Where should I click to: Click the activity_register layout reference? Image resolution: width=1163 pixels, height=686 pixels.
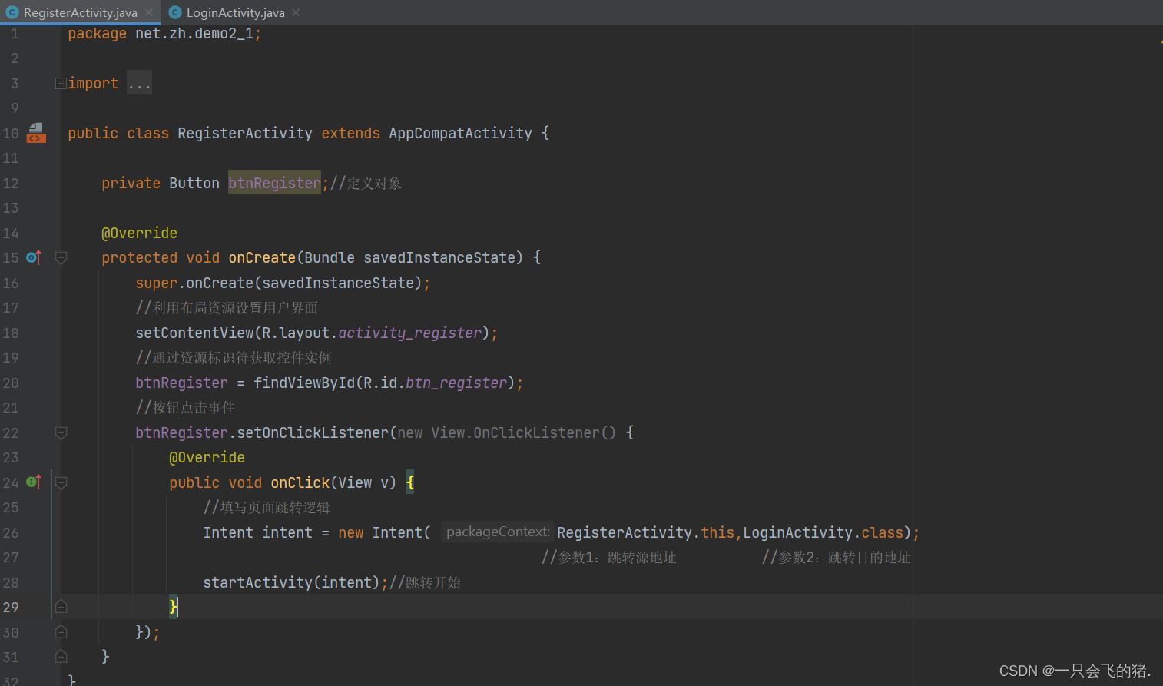(409, 333)
